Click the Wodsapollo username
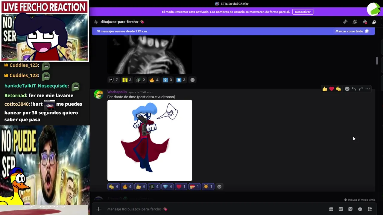 click(x=117, y=92)
